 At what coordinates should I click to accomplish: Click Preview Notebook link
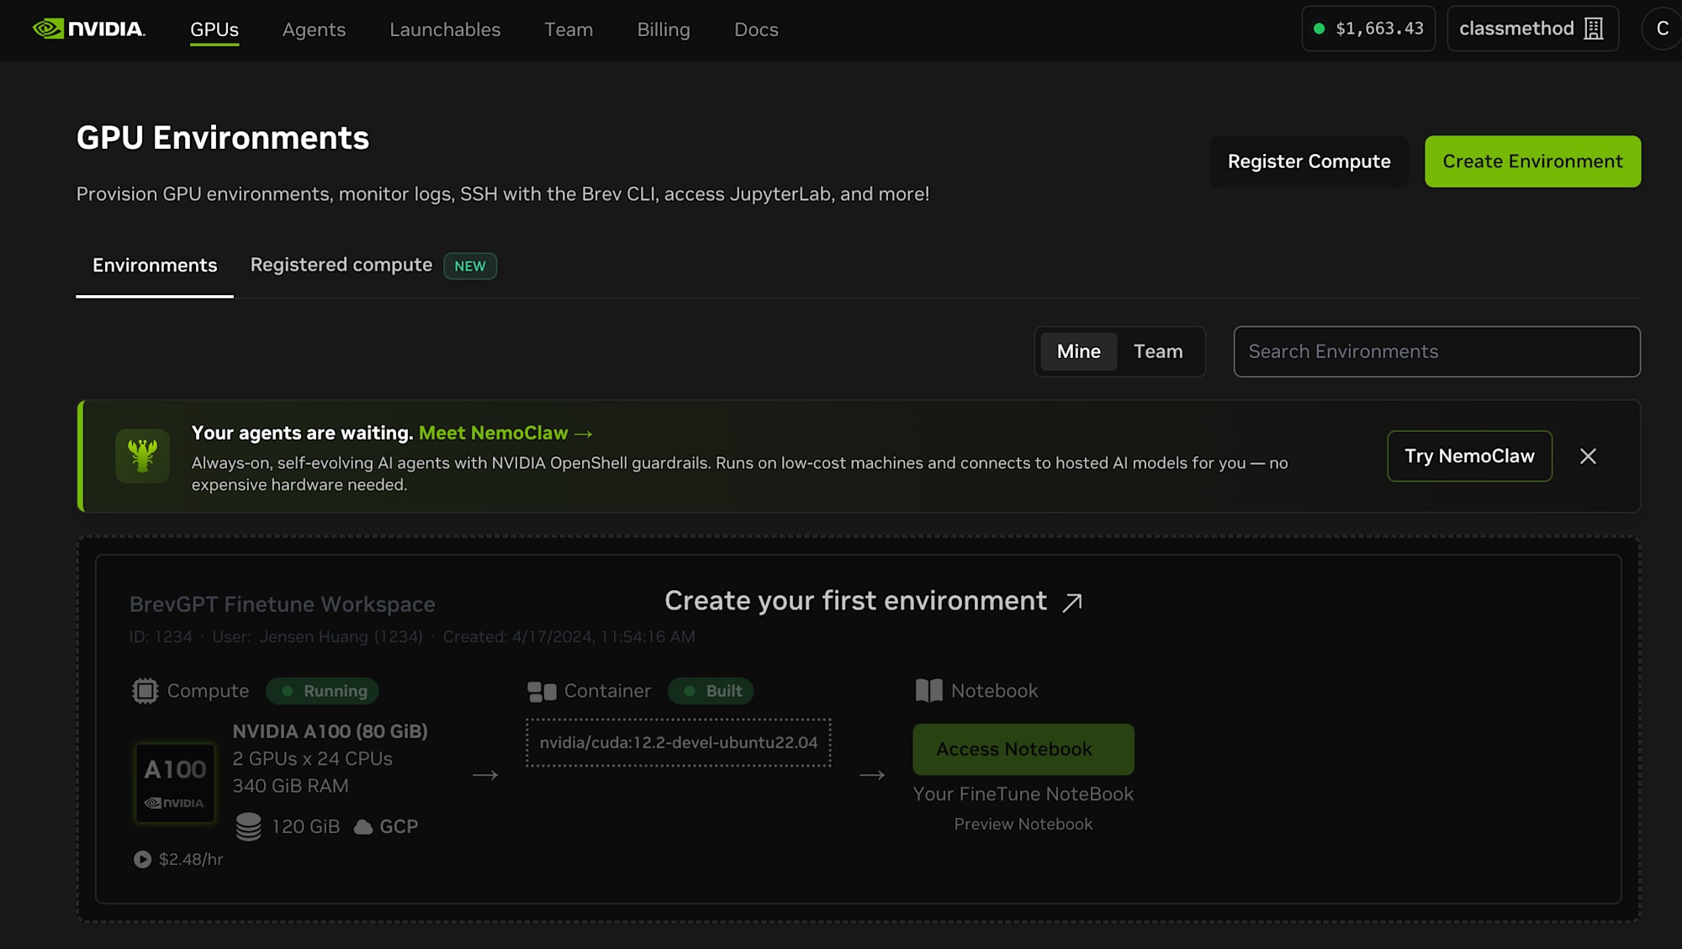coord(1023,825)
